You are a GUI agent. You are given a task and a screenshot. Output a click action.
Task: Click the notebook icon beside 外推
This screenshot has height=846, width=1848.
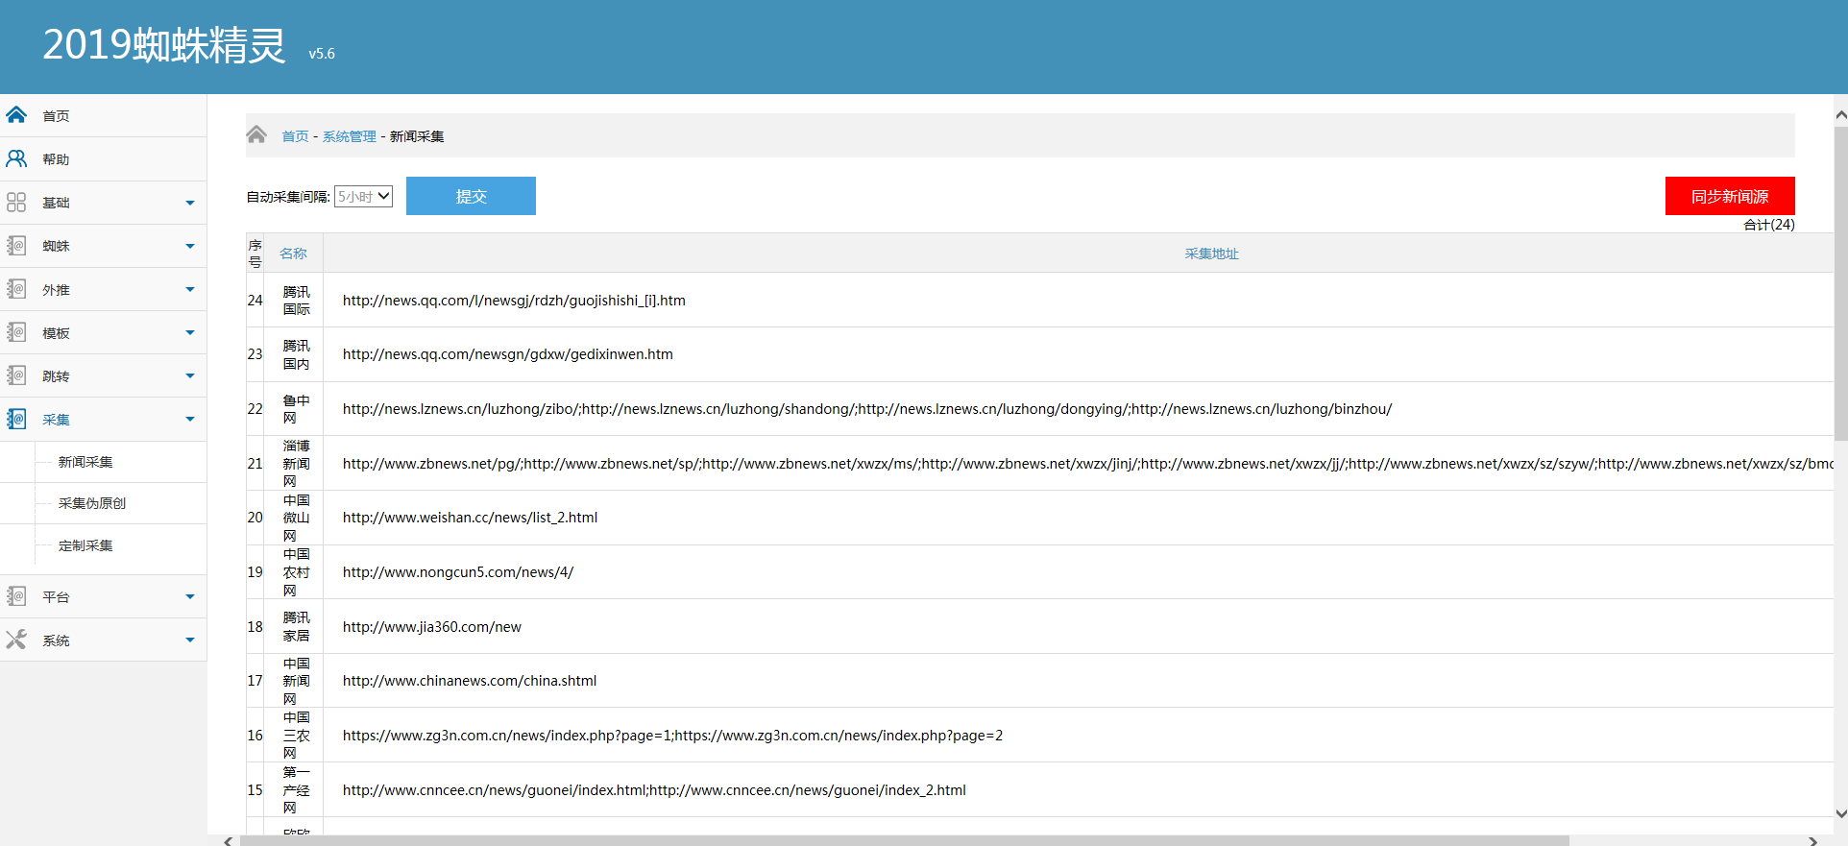(x=16, y=289)
